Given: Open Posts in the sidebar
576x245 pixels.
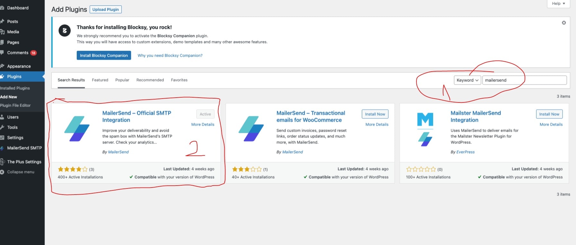Looking at the screenshot, I should (13, 22).
